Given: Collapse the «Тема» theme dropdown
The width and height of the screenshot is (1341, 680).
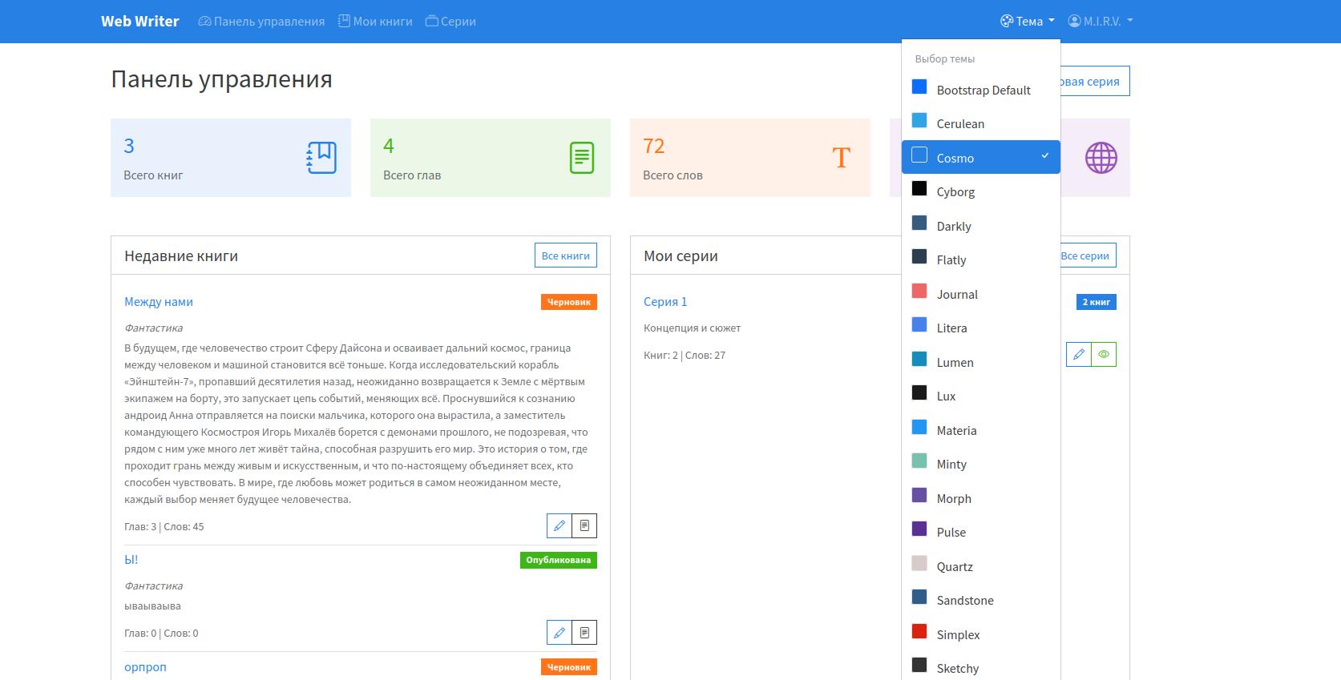Looking at the screenshot, I should click(1028, 22).
